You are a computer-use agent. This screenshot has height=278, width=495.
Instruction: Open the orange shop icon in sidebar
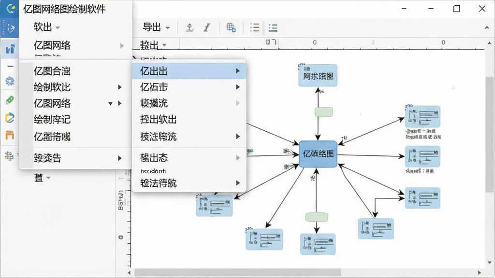(10, 135)
